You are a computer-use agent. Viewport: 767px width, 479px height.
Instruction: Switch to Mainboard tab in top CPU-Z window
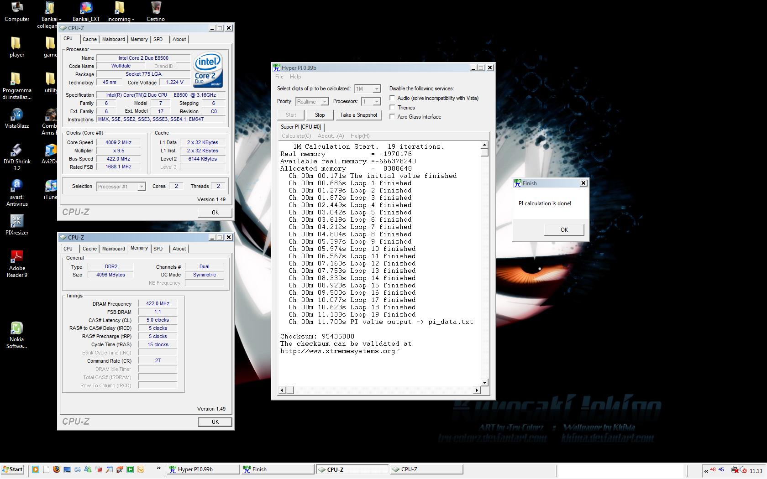coord(114,40)
